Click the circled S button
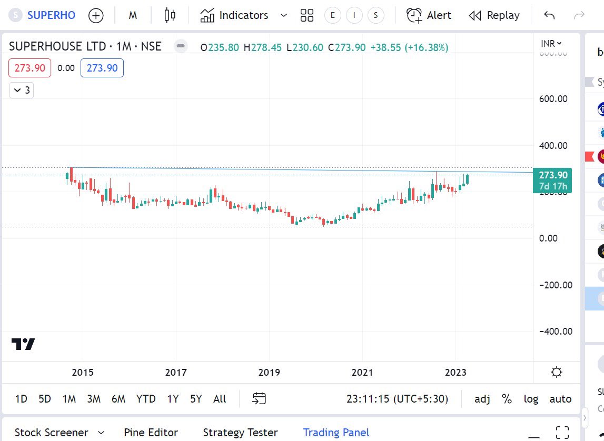The height and width of the screenshot is (441, 604). (x=376, y=15)
